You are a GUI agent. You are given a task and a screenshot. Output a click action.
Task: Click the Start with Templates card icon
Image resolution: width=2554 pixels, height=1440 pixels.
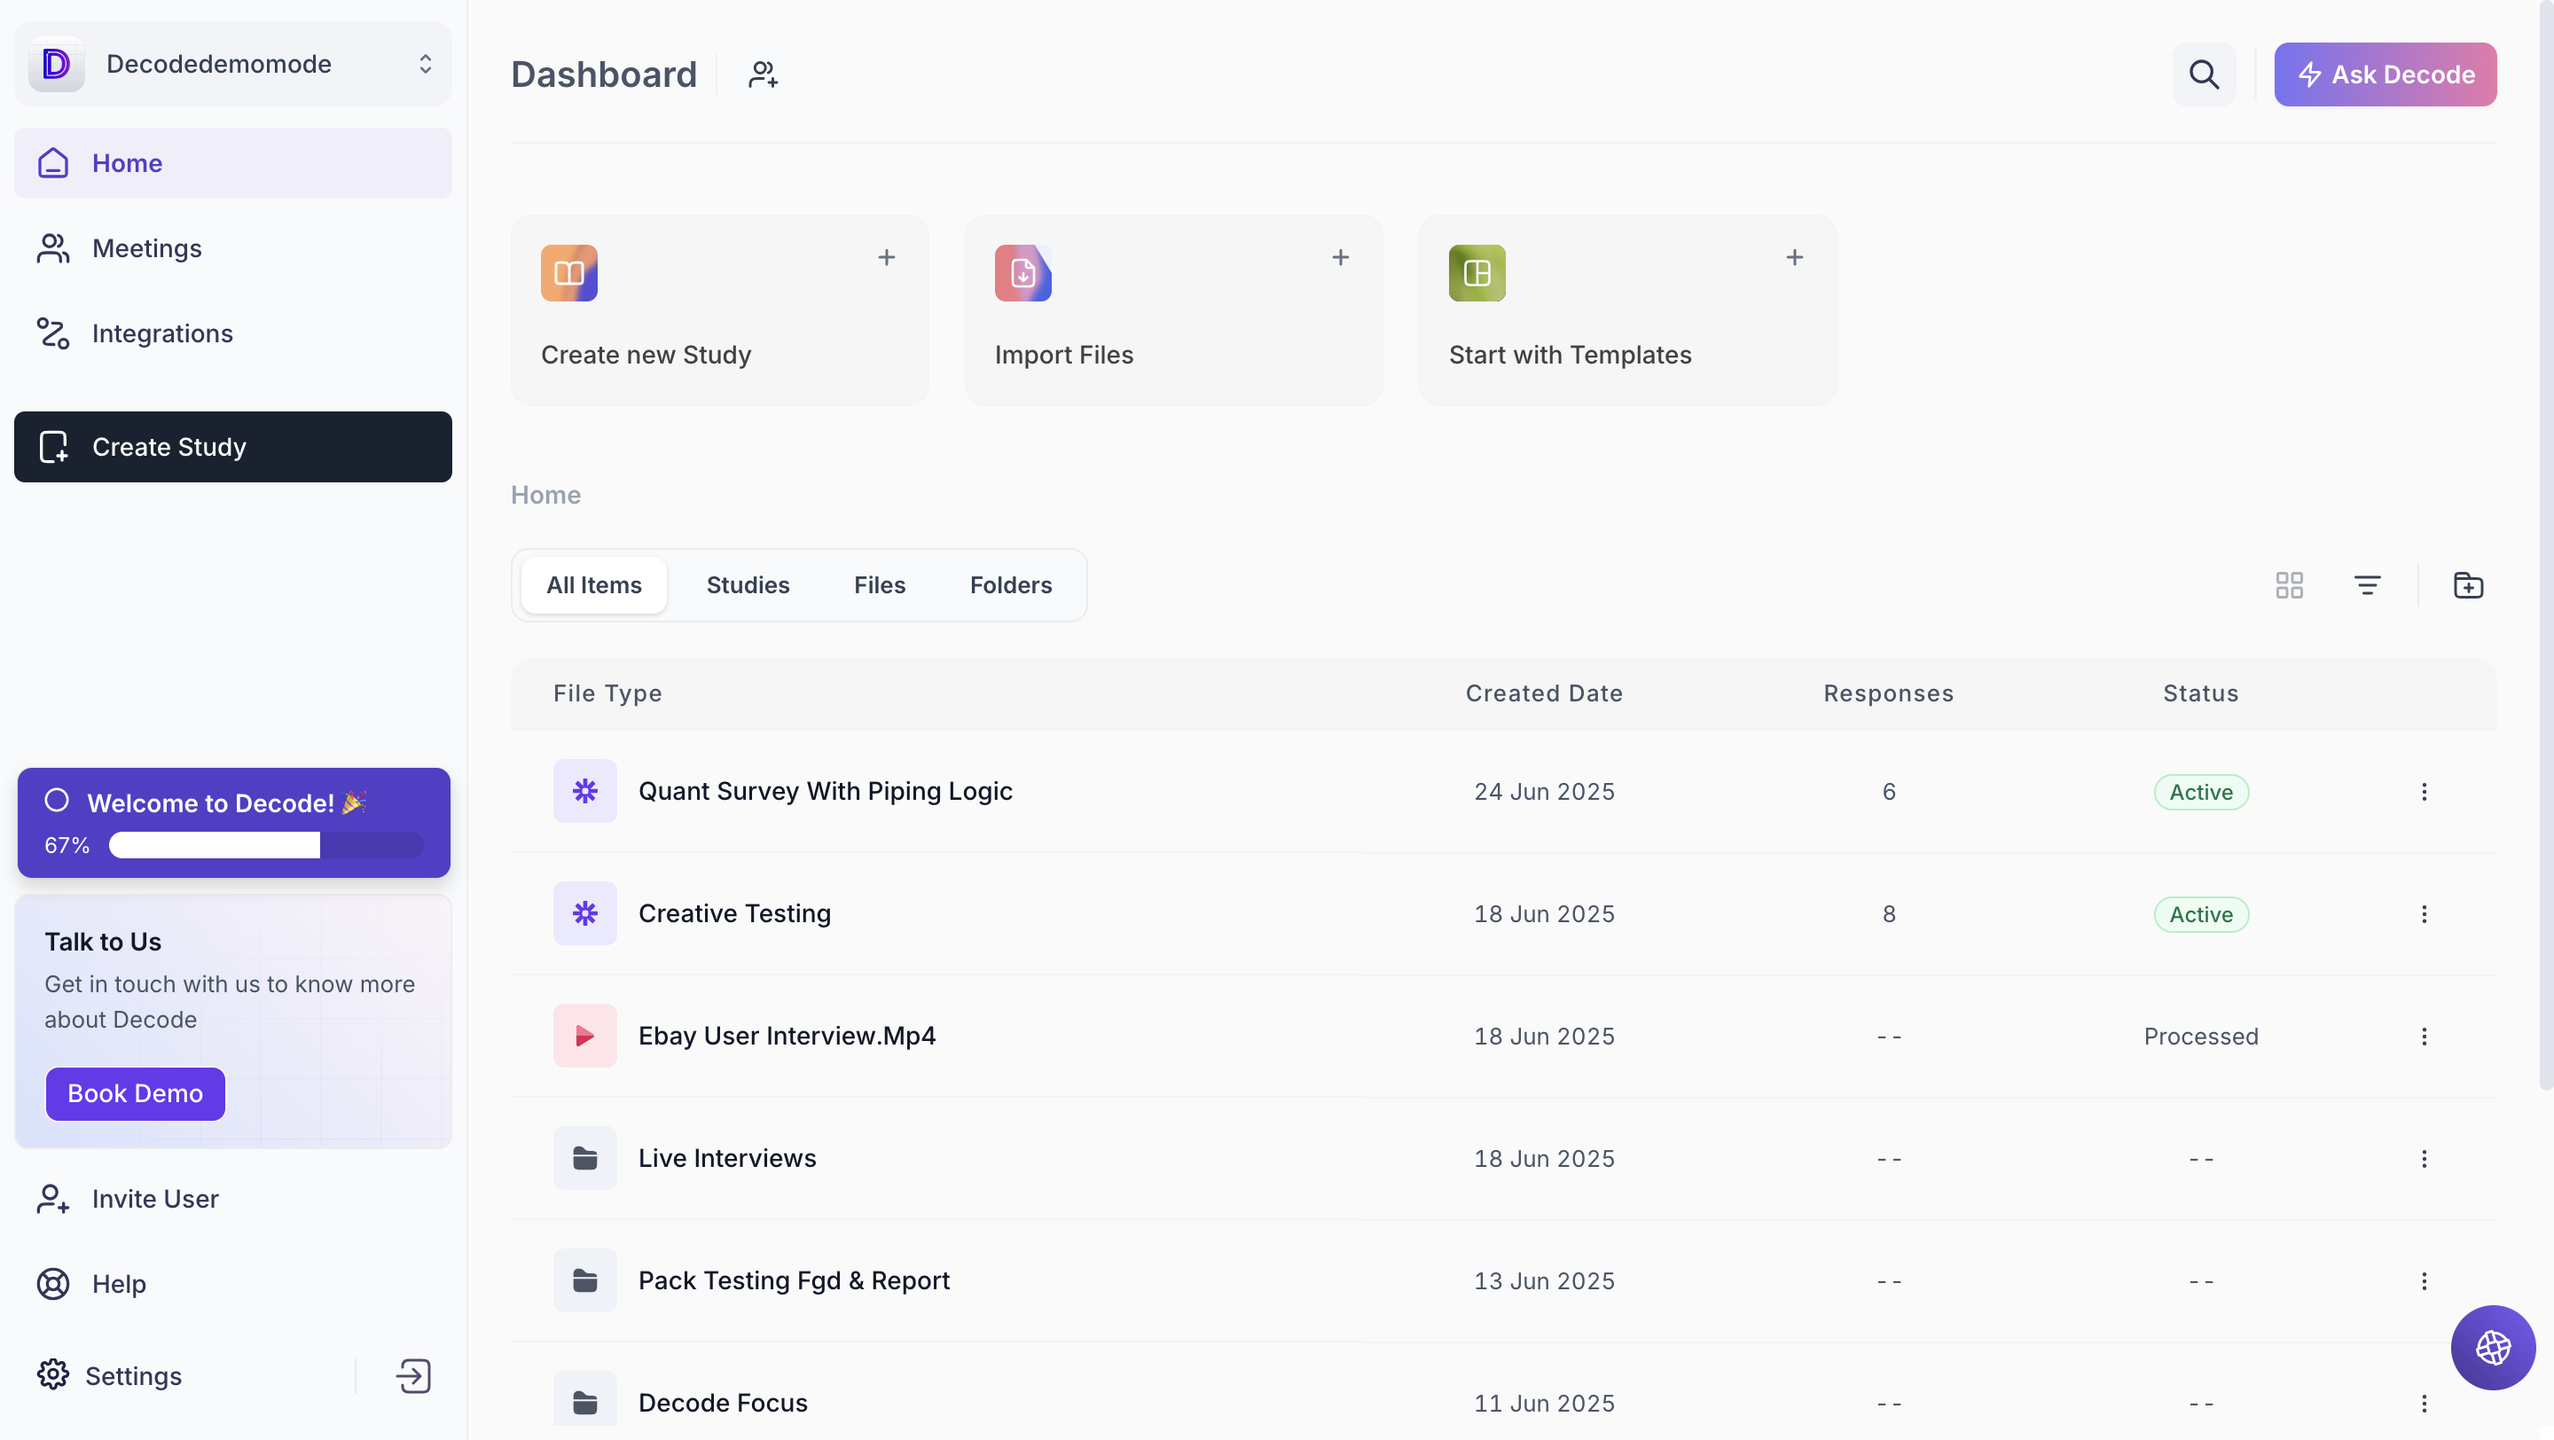click(x=1477, y=272)
